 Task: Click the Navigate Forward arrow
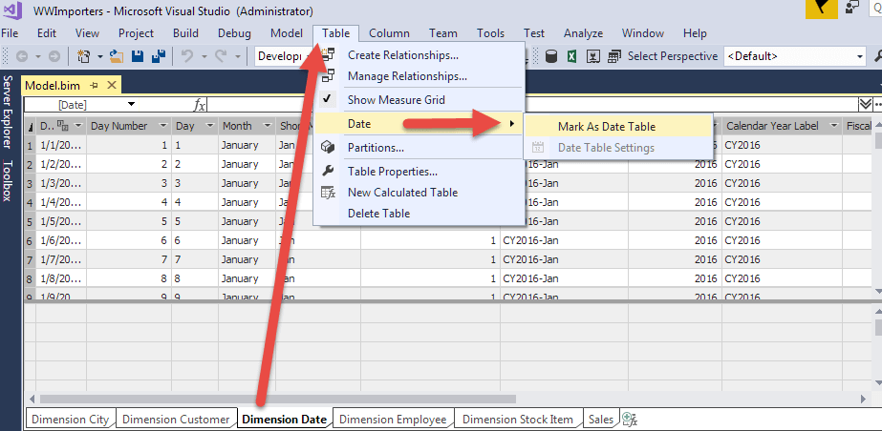(54, 56)
